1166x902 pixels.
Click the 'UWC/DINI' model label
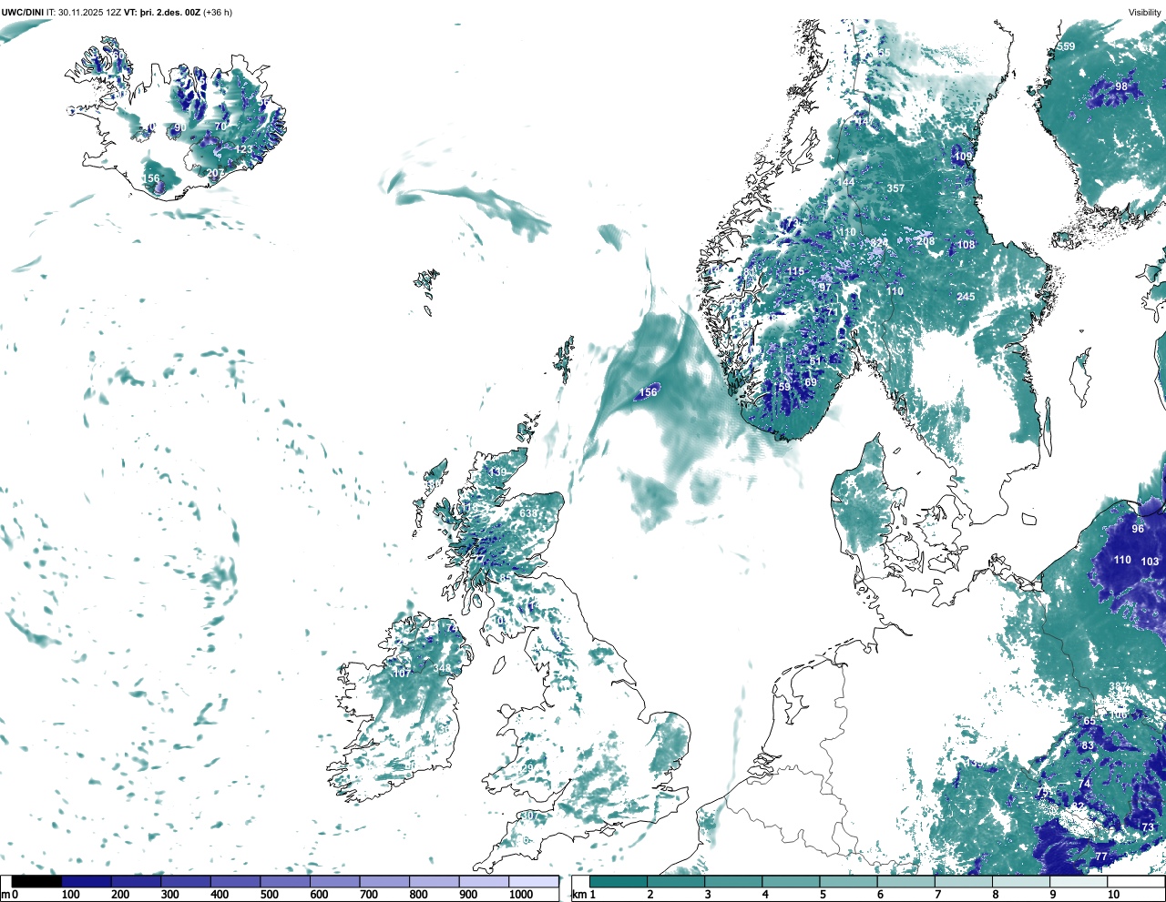pos(23,13)
